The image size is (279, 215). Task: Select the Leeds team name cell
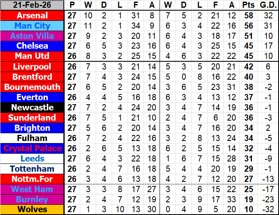click(x=32, y=159)
